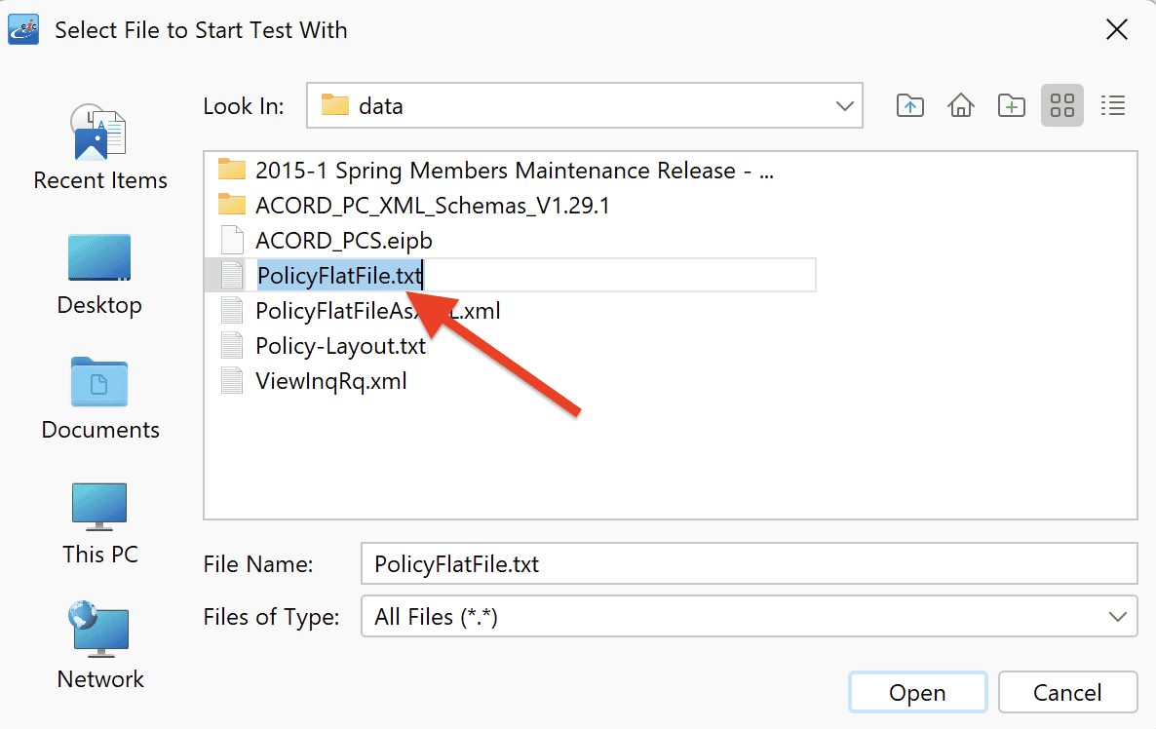The image size is (1156, 729).
Task: Switch to details list view
Action: point(1112,105)
